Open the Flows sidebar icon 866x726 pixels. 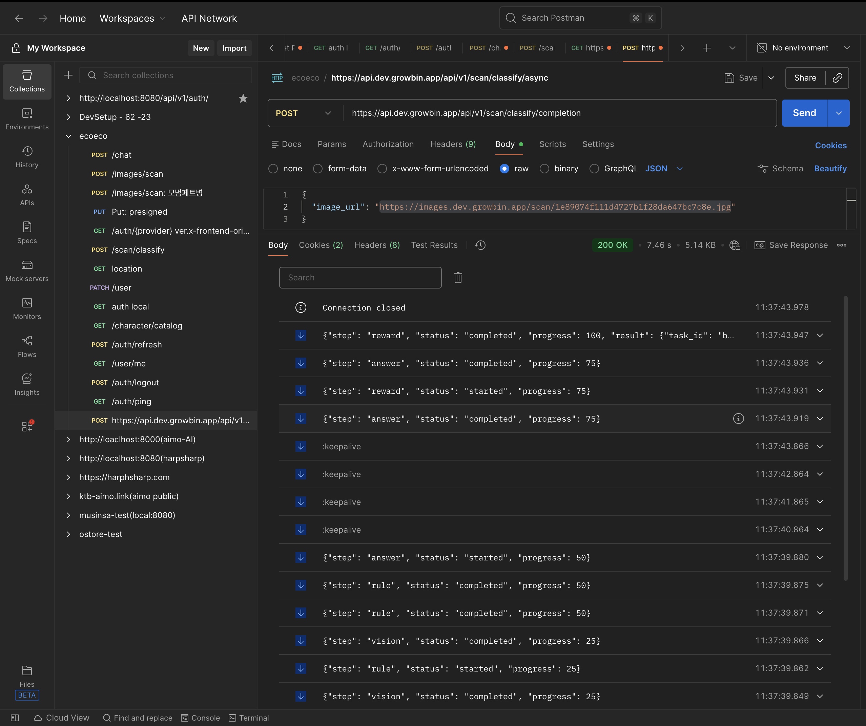[x=27, y=346]
